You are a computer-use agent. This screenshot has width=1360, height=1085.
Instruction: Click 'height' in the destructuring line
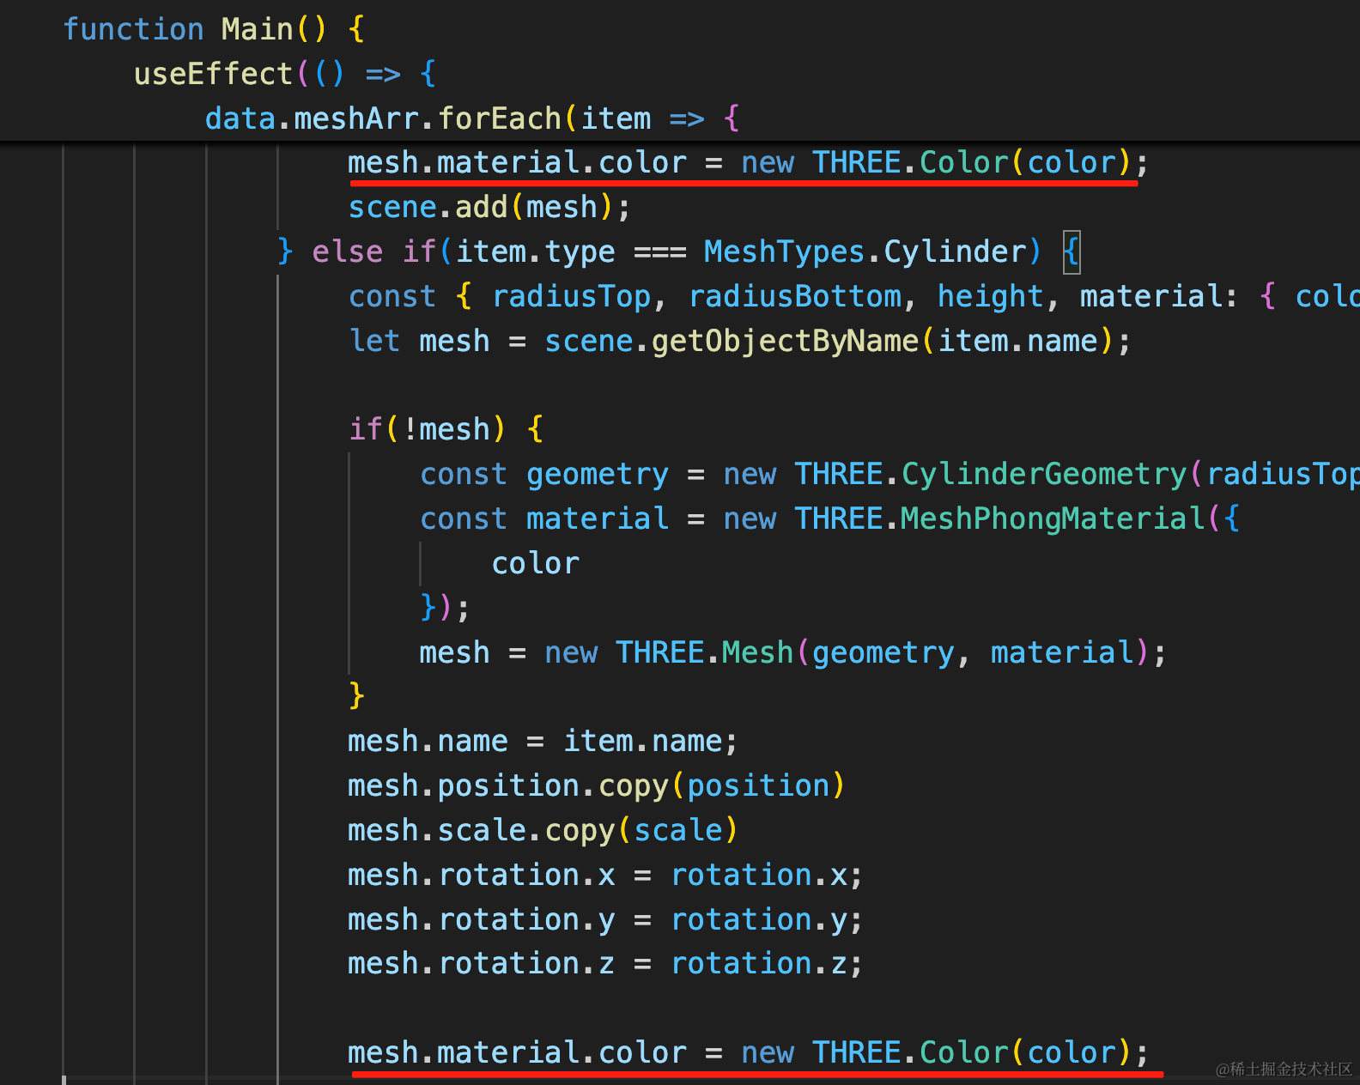[x=990, y=297]
